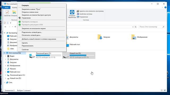Expand the Документы node under Этот компьютер
The height and width of the screenshot is (95, 170).
click(5, 59)
